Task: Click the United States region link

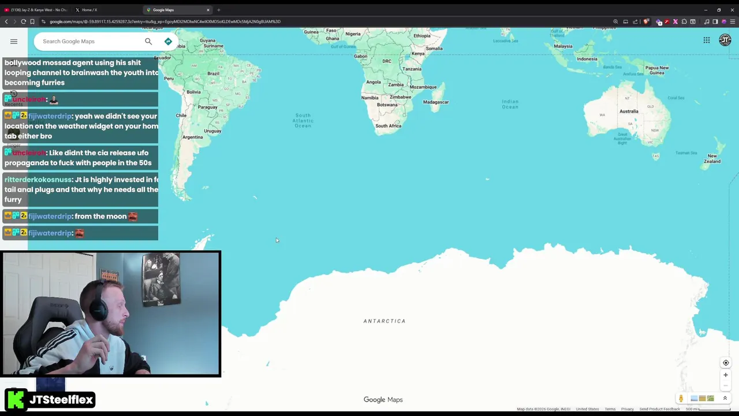Action: (x=587, y=409)
